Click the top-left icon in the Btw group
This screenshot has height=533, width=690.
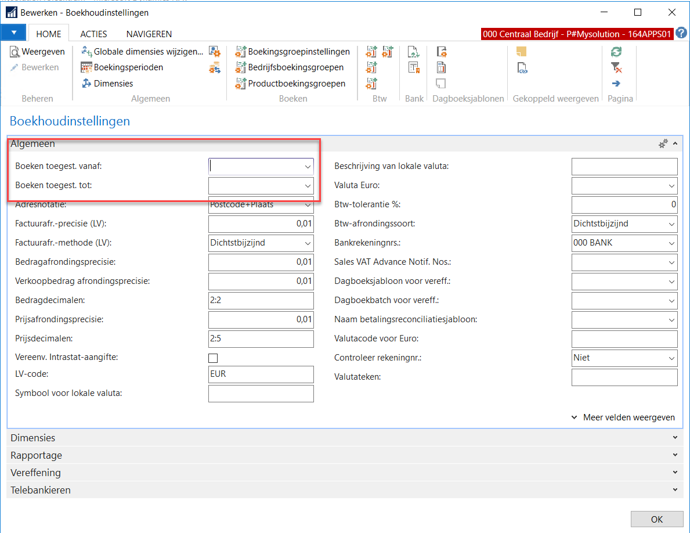click(371, 52)
